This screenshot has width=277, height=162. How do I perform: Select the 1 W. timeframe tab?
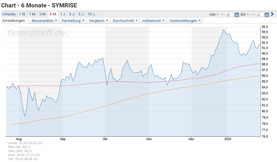click(23, 14)
